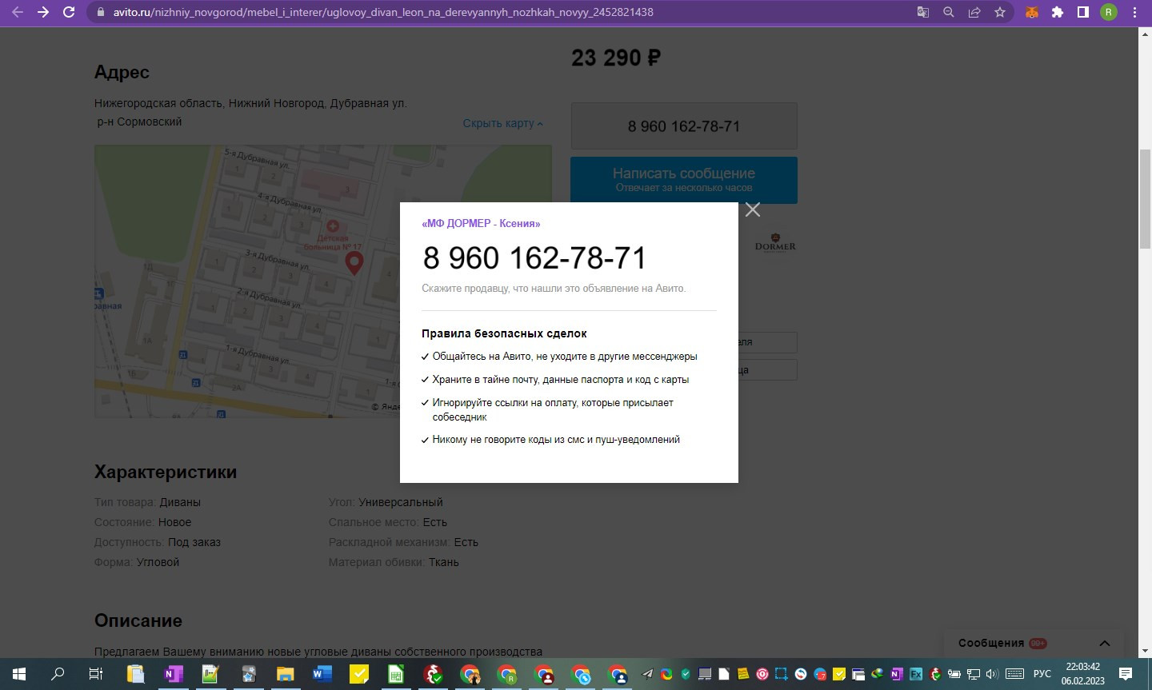The height and width of the screenshot is (690, 1152).
Task: Open the clock showing 22:03:42
Action: pos(1083,674)
